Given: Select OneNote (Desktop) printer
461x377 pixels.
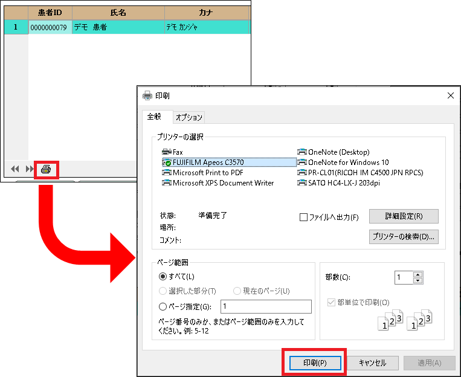Looking at the screenshot, I should pyautogui.click(x=334, y=152).
